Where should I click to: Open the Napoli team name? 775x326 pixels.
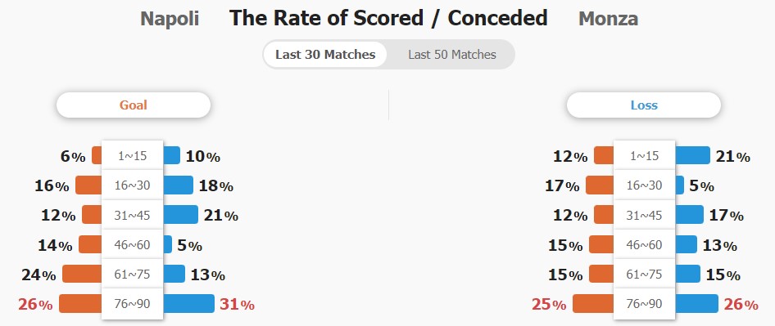[x=170, y=19]
